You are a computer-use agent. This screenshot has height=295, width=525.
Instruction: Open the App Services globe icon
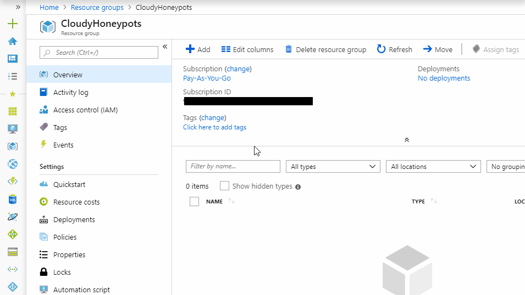click(13, 164)
